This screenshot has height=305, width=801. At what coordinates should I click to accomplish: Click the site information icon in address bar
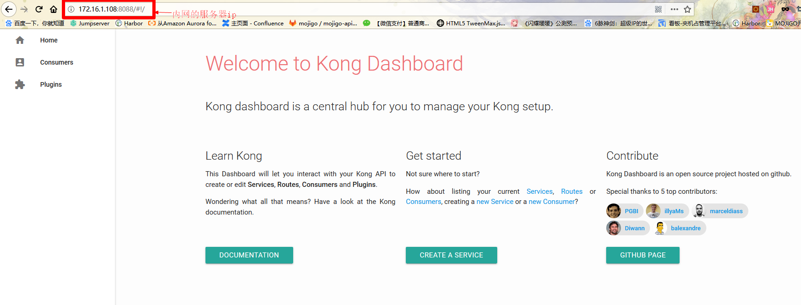71,9
